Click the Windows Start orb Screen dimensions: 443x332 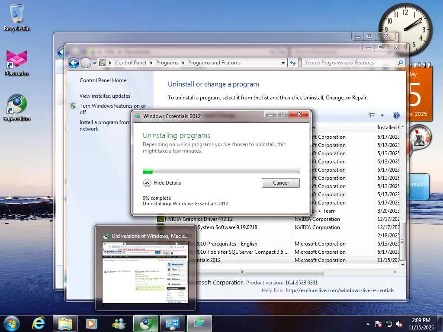click(x=12, y=323)
